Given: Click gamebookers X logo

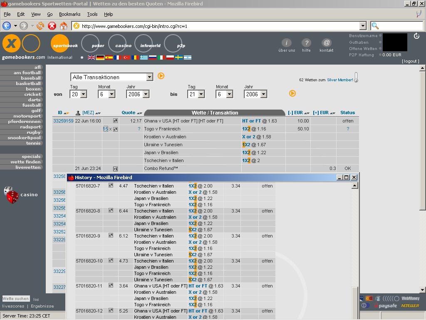Looking at the screenshot, I should tap(11, 43).
